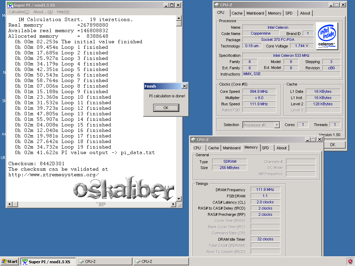The image size is (355, 266).
Task: Click the Multiplier x 8.0 field
Action: [259, 98]
